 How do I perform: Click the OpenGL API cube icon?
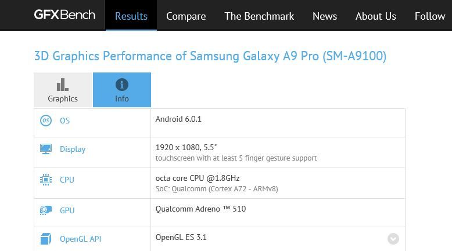tap(46, 239)
